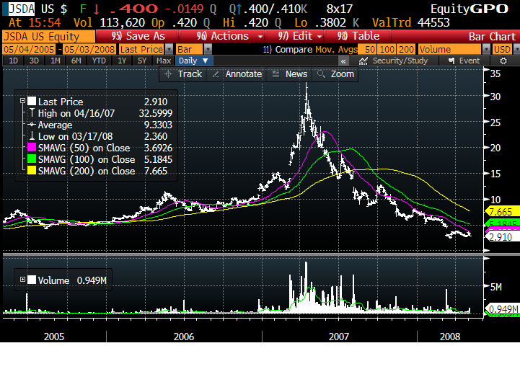The image size is (520, 369).
Task: Click the white Last Price color swatch
Action: click(x=32, y=101)
